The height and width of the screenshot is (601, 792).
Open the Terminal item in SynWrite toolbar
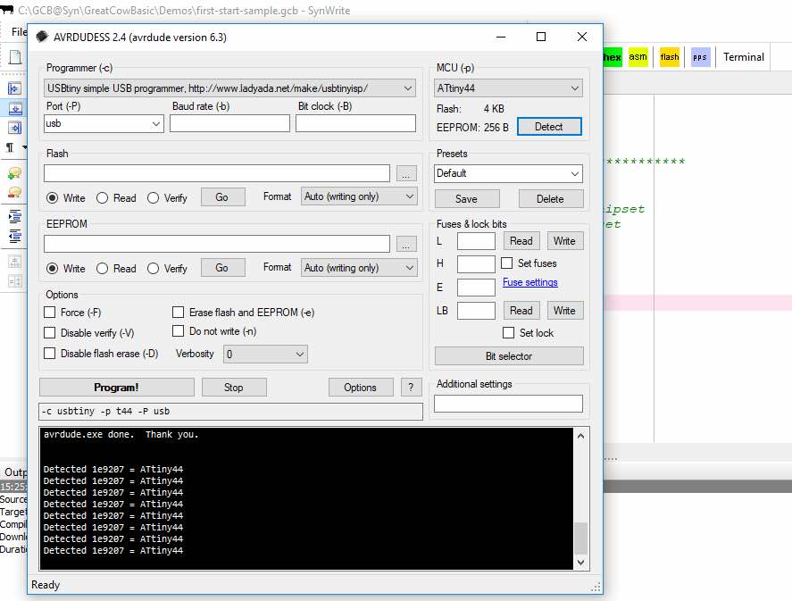744,57
